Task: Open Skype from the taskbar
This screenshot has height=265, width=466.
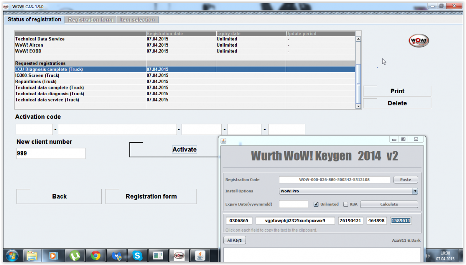Action: (x=137, y=255)
